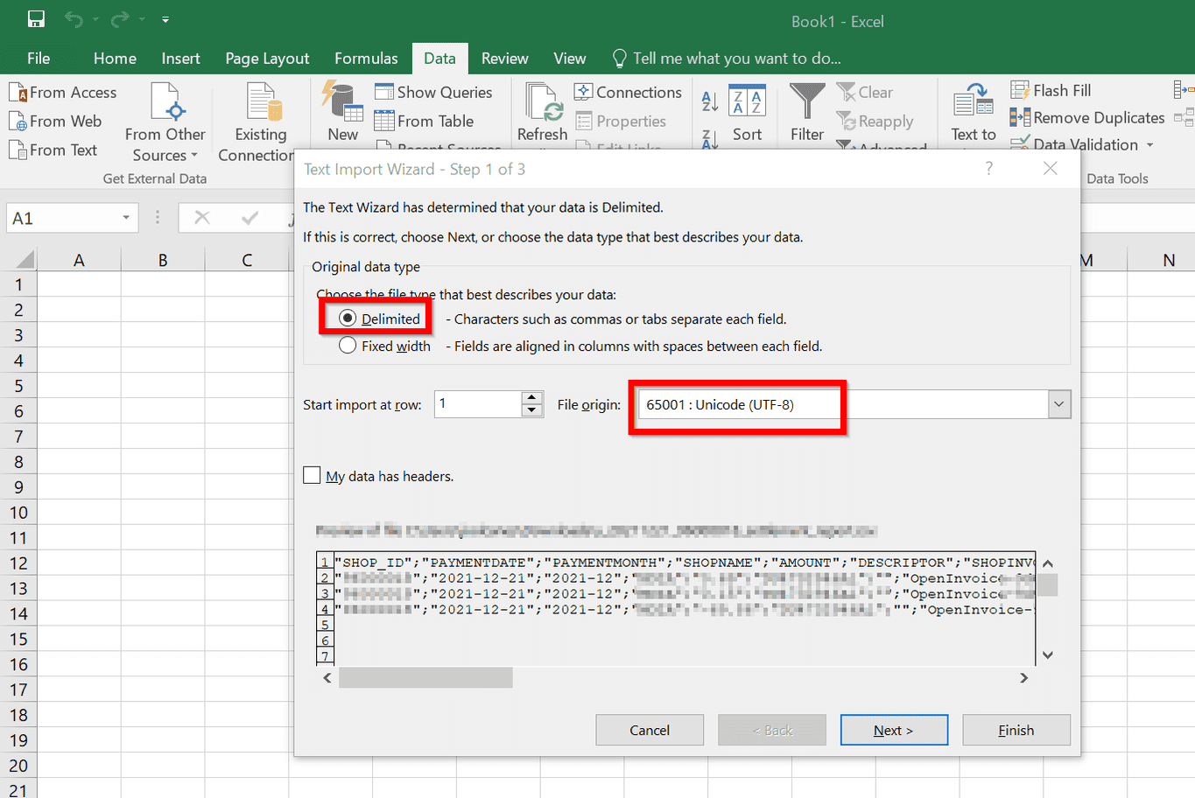Enable the My data has headers checkbox

coord(312,475)
